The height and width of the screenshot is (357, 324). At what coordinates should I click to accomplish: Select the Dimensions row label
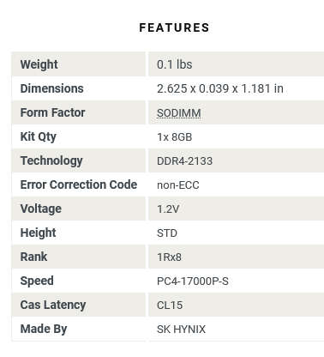[x=51, y=88]
